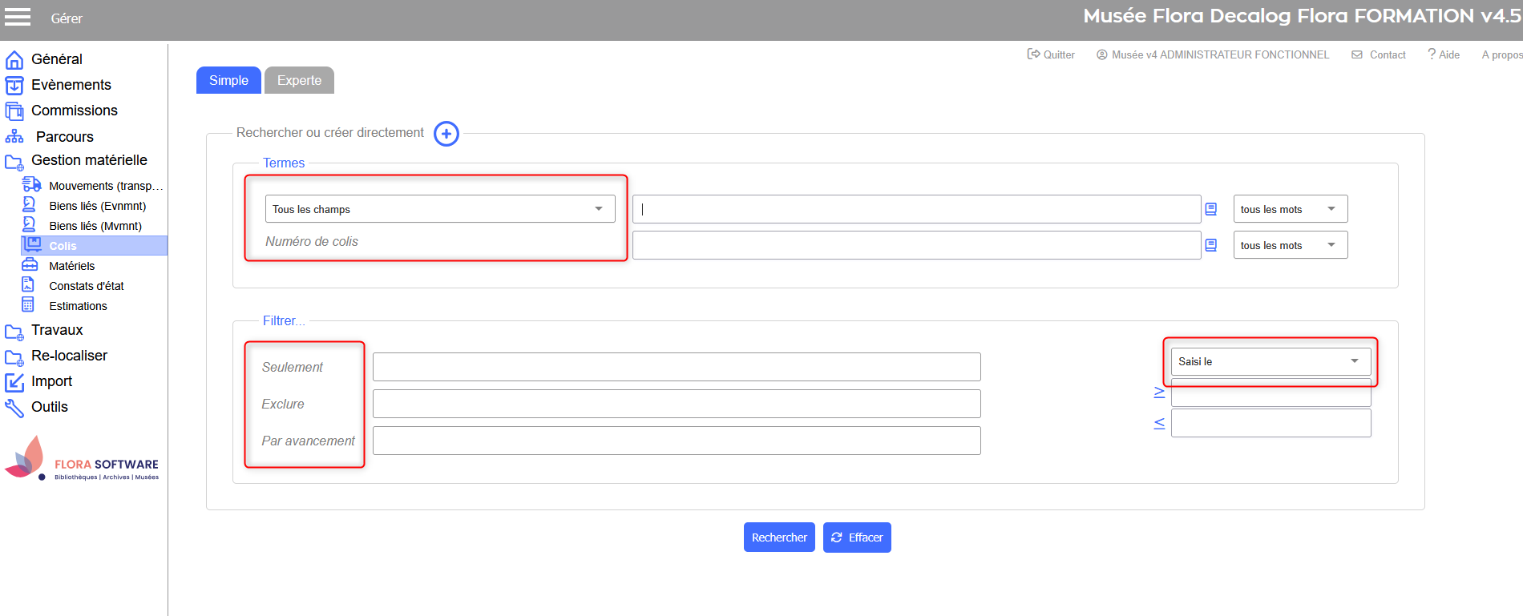Click the Import icon in sidebar

tap(14, 382)
